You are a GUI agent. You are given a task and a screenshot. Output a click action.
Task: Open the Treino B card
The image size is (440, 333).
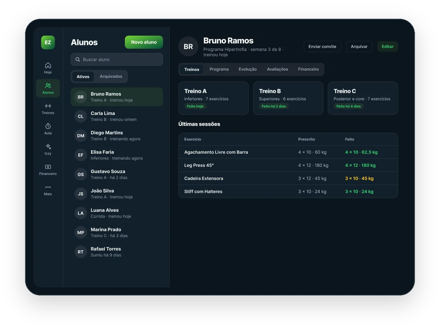click(288, 98)
